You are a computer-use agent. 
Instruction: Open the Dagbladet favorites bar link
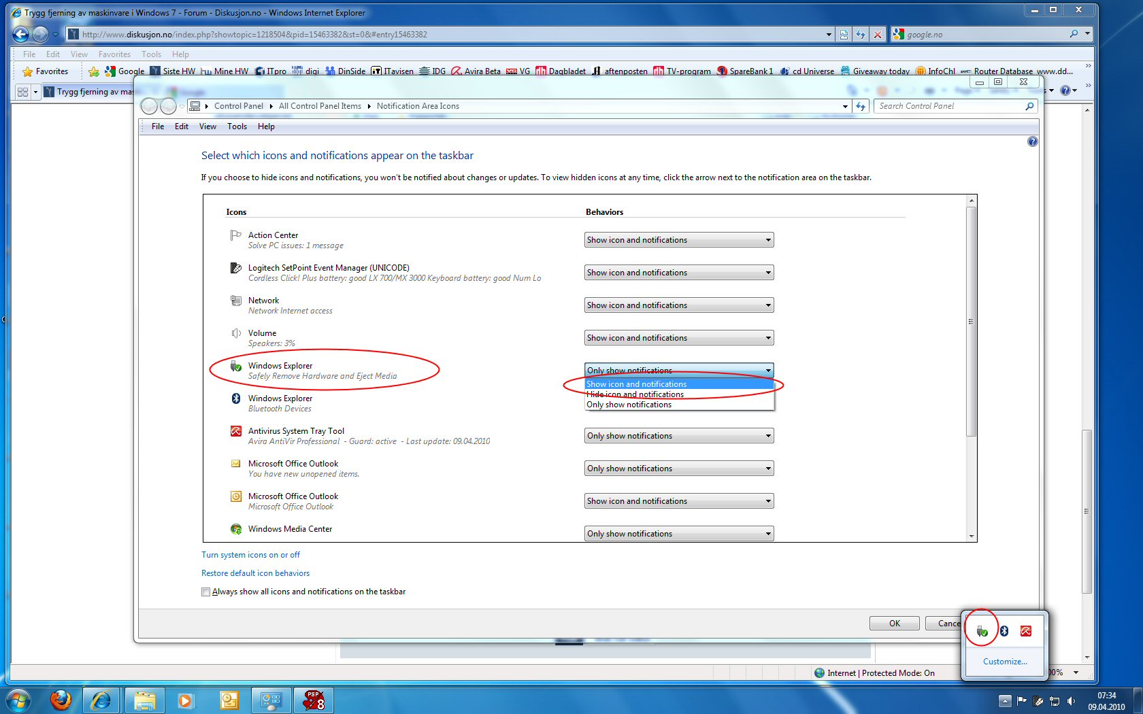(561, 71)
